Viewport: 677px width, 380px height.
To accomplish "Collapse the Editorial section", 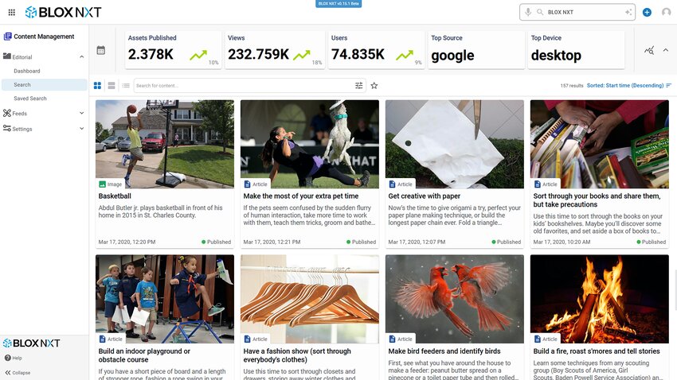I will coord(81,57).
